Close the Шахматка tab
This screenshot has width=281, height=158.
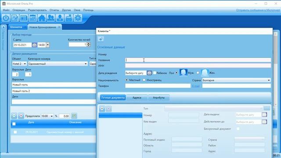(x=25, y=27)
